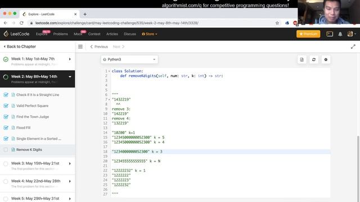Expand Week 4: May 22nd-May 28th arrow
The image size is (360, 202).
point(70,181)
